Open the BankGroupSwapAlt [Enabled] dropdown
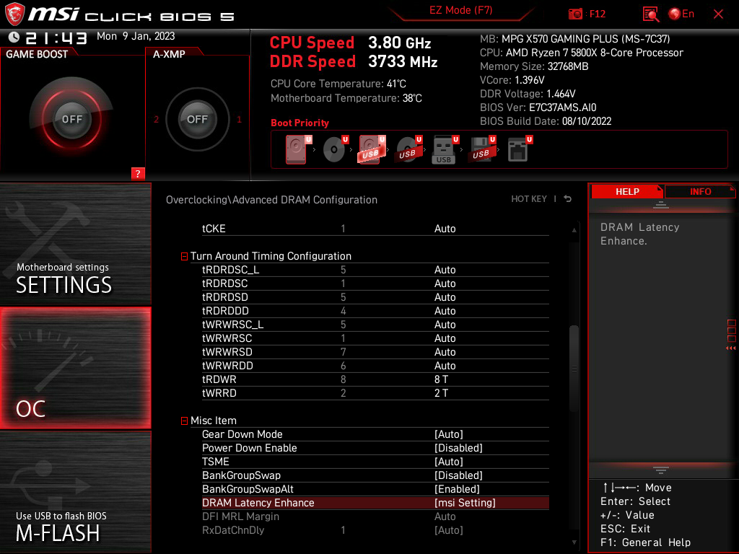 [x=457, y=489]
